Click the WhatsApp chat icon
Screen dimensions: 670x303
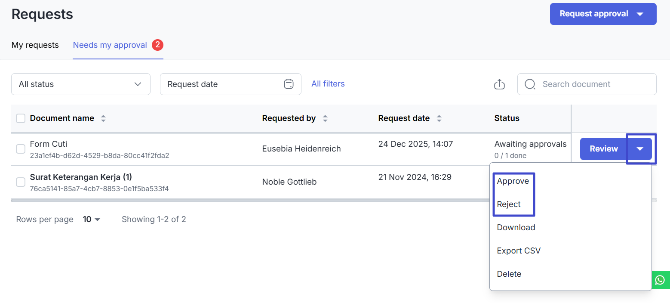tap(660, 280)
